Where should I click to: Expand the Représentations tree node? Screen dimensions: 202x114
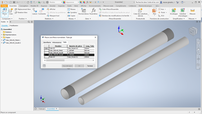pos(2,35)
